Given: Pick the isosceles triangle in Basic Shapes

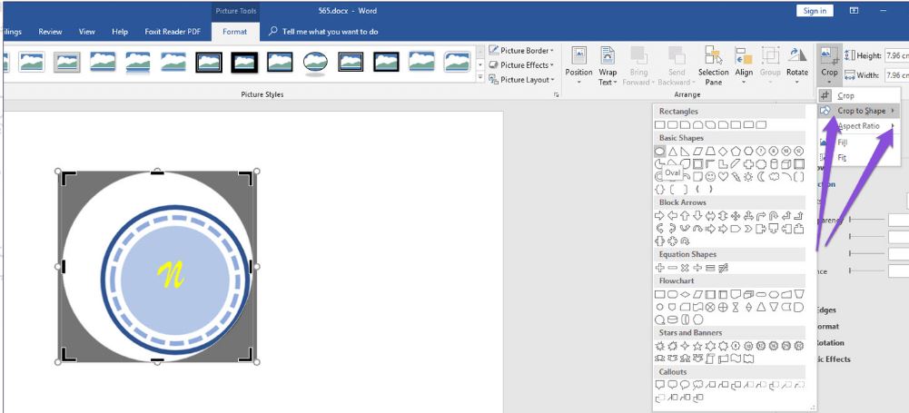Looking at the screenshot, I should coord(673,151).
